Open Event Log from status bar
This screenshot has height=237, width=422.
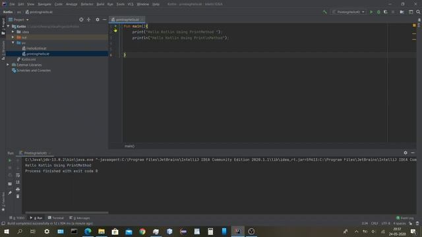click(x=405, y=218)
